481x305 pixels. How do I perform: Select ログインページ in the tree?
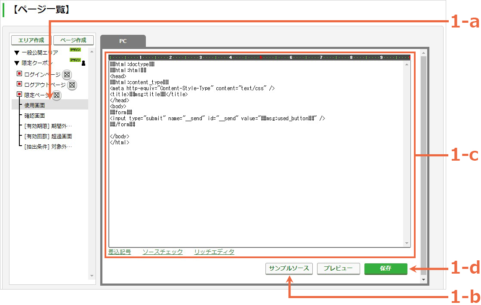pos(42,74)
